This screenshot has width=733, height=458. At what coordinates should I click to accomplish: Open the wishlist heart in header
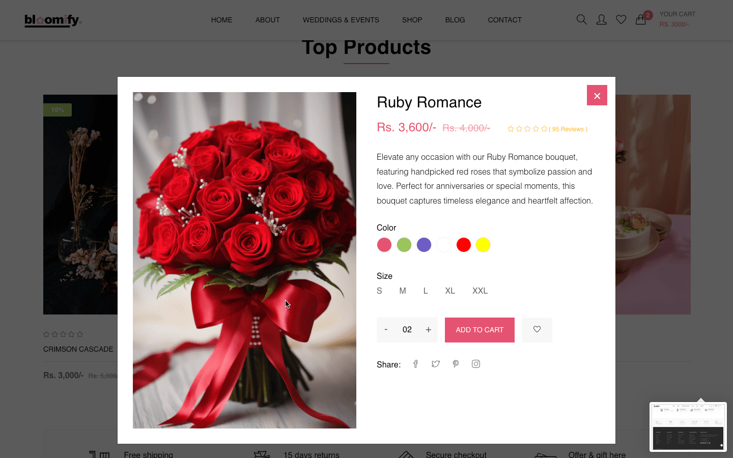pos(621,20)
